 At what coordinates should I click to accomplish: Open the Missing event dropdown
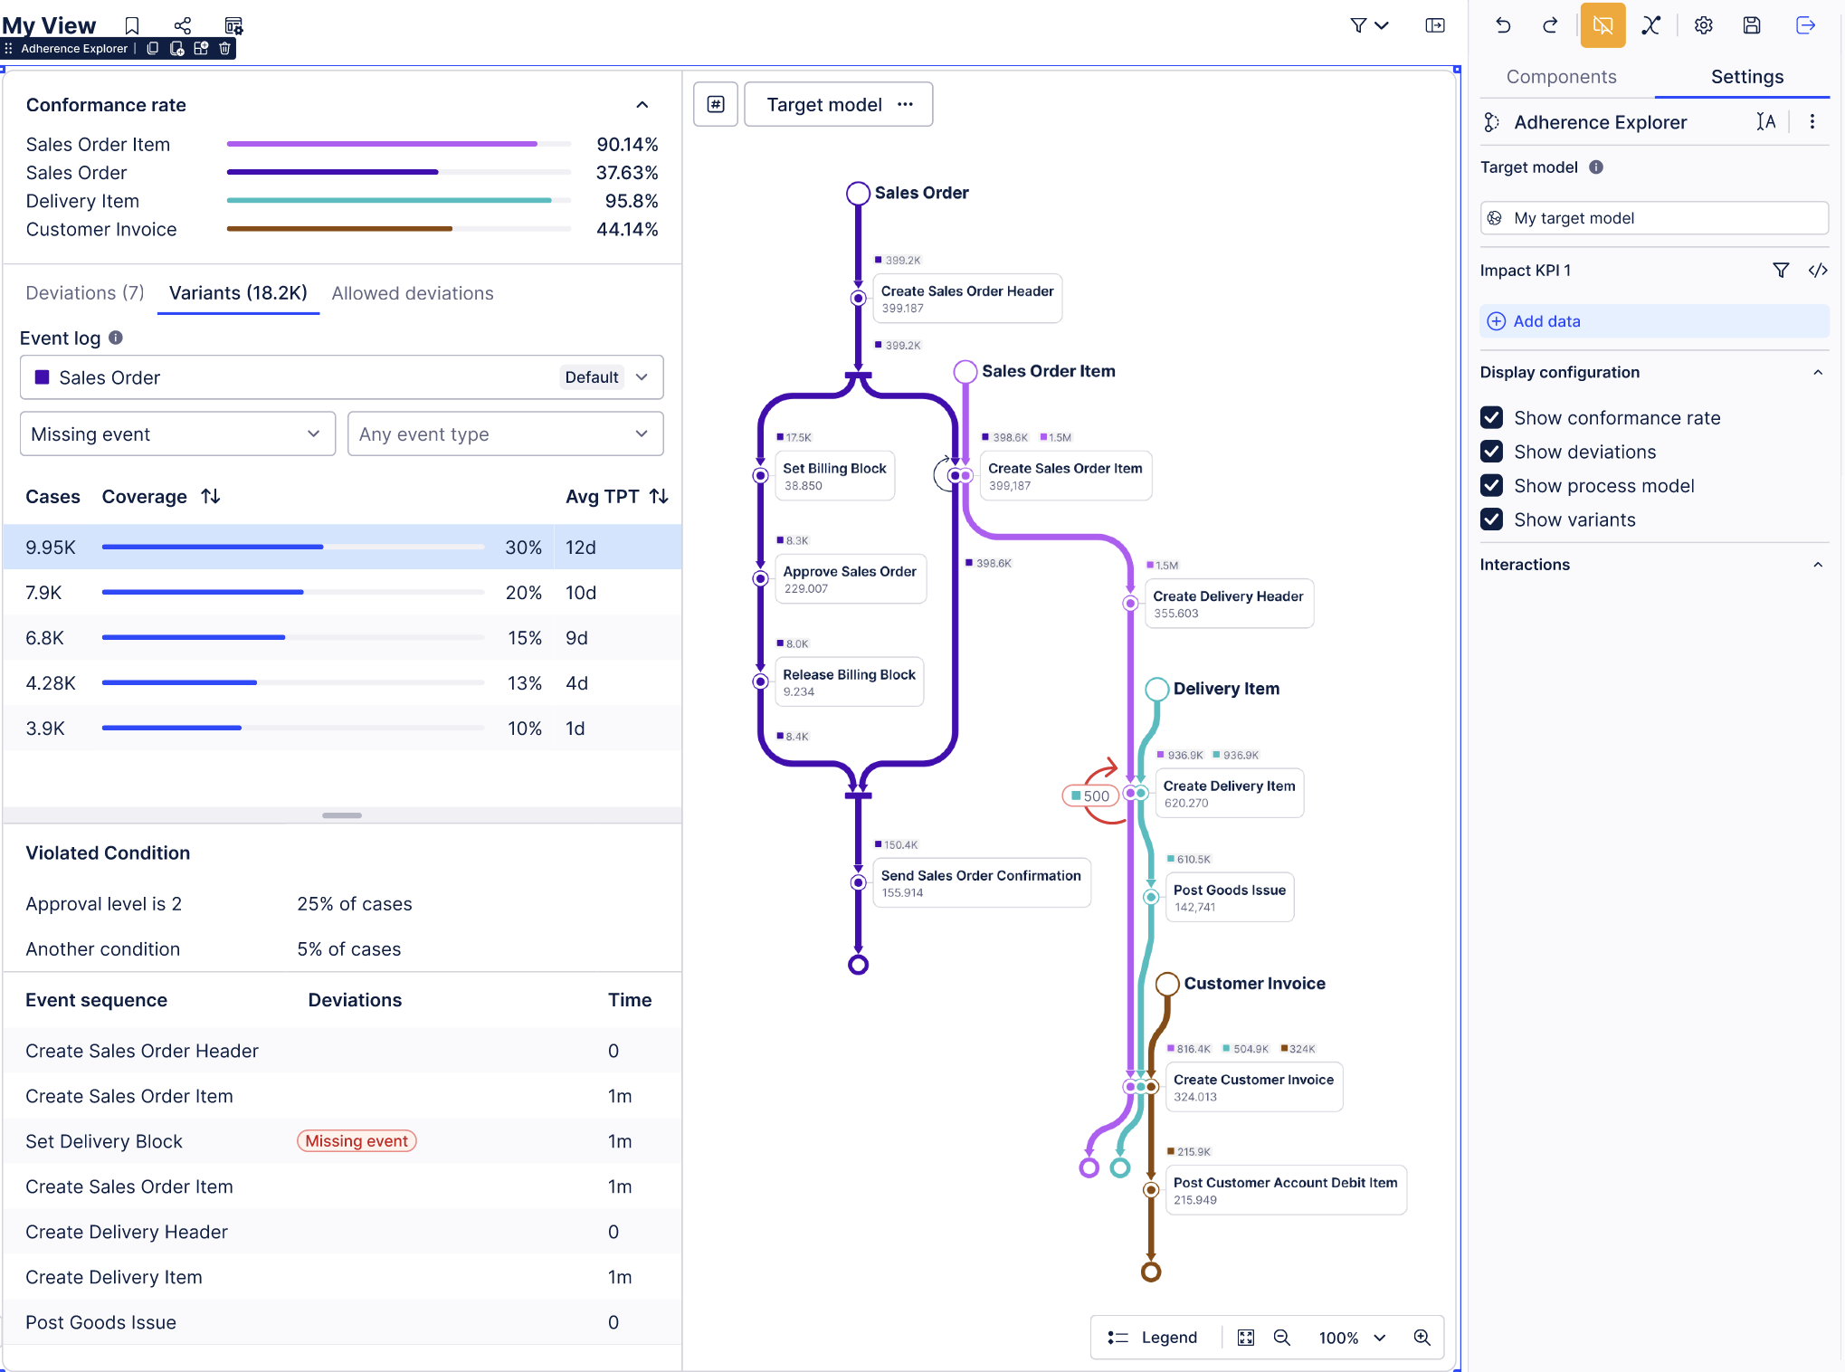coord(177,434)
